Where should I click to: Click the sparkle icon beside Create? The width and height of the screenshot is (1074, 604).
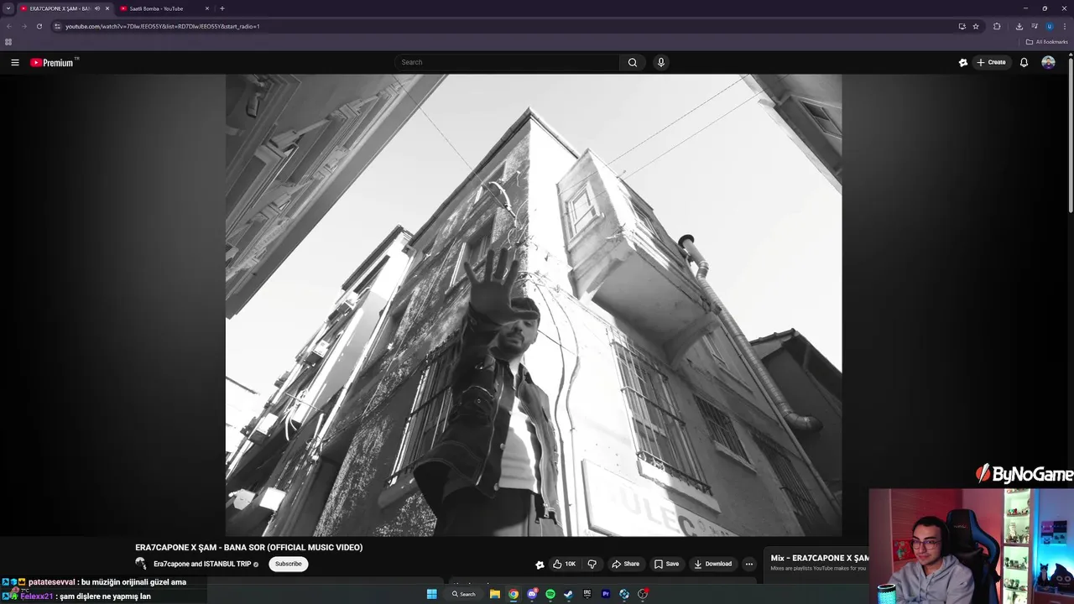[963, 62]
